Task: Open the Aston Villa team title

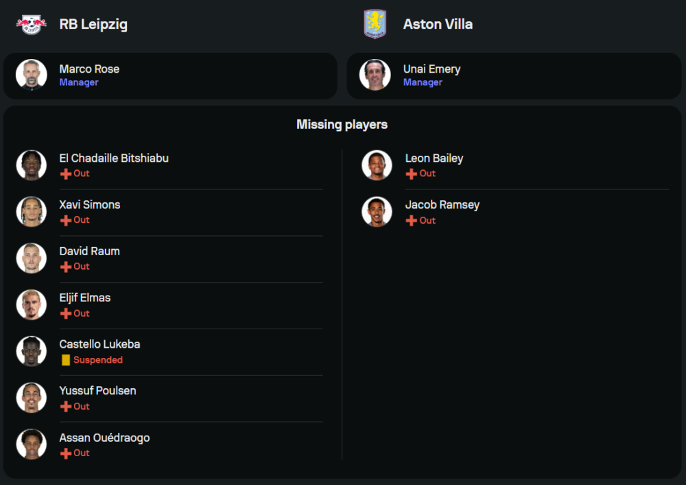Action: [438, 24]
